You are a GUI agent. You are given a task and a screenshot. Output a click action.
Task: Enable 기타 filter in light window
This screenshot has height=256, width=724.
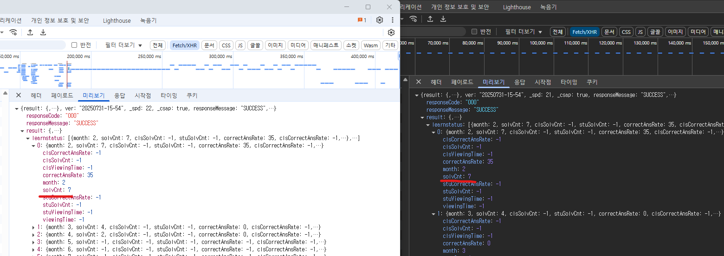tap(390, 45)
